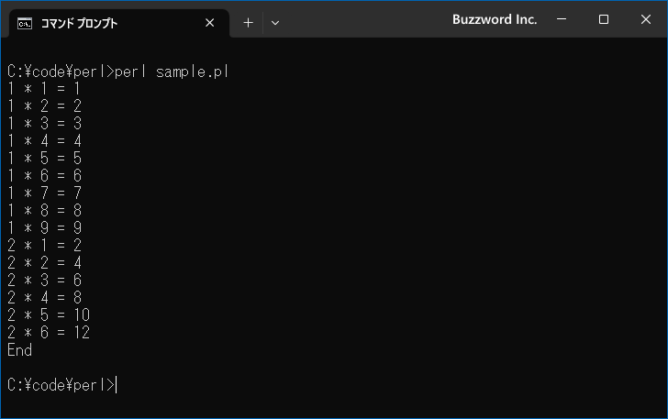Click the output line 1 * 1 = 1
Image resolution: width=668 pixels, height=419 pixels.
click(x=44, y=89)
